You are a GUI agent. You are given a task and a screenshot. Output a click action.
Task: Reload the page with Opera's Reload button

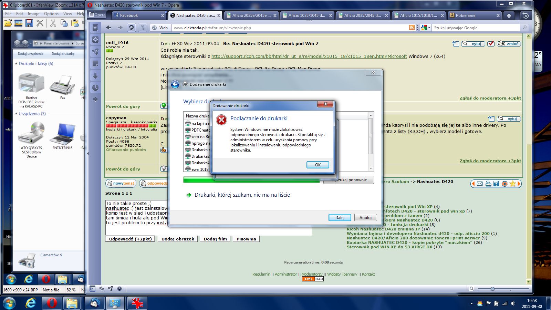coord(131,28)
